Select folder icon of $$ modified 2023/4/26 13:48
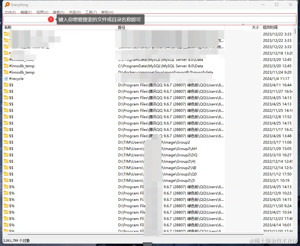 [x=6, y=136]
